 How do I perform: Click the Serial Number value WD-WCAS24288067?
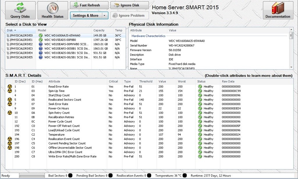coord(182,46)
